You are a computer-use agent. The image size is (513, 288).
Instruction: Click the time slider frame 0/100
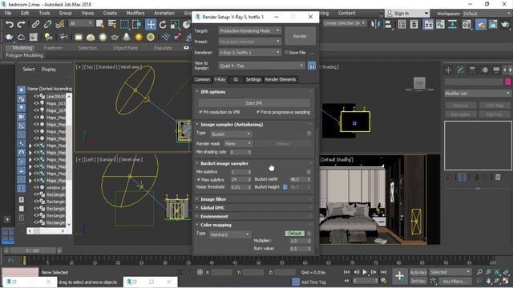33,250
